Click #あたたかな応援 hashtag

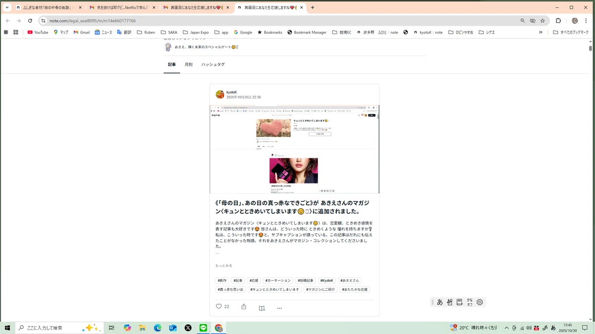click(x=355, y=289)
